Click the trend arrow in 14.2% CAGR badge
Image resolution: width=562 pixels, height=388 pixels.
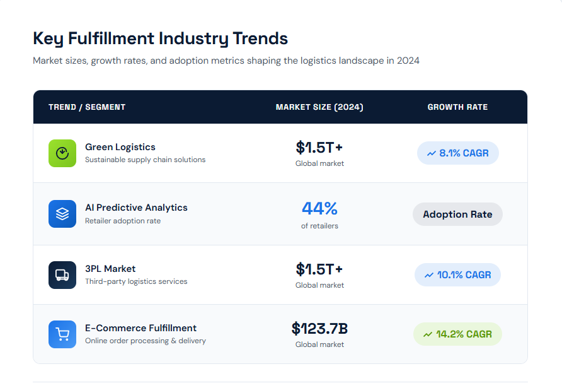[x=428, y=334]
